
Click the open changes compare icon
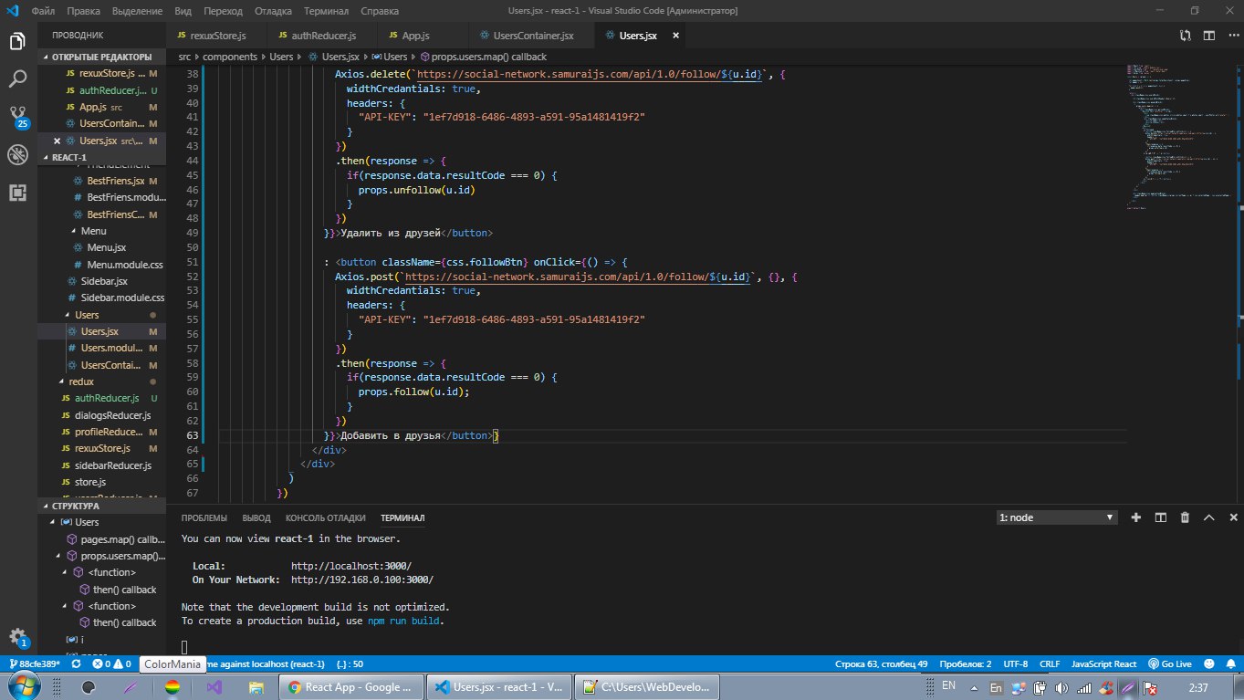pyautogui.click(x=1185, y=36)
